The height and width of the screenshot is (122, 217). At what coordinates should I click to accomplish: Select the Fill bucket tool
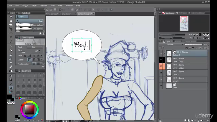coord(11,76)
